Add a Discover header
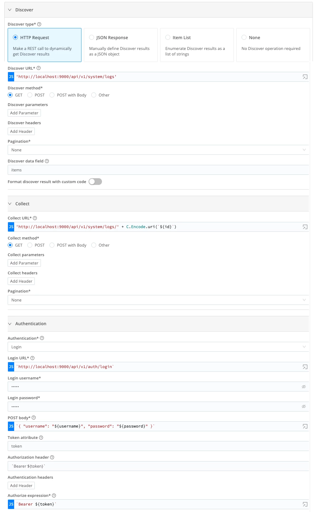This screenshot has width=315, height=512. [21, 131]
